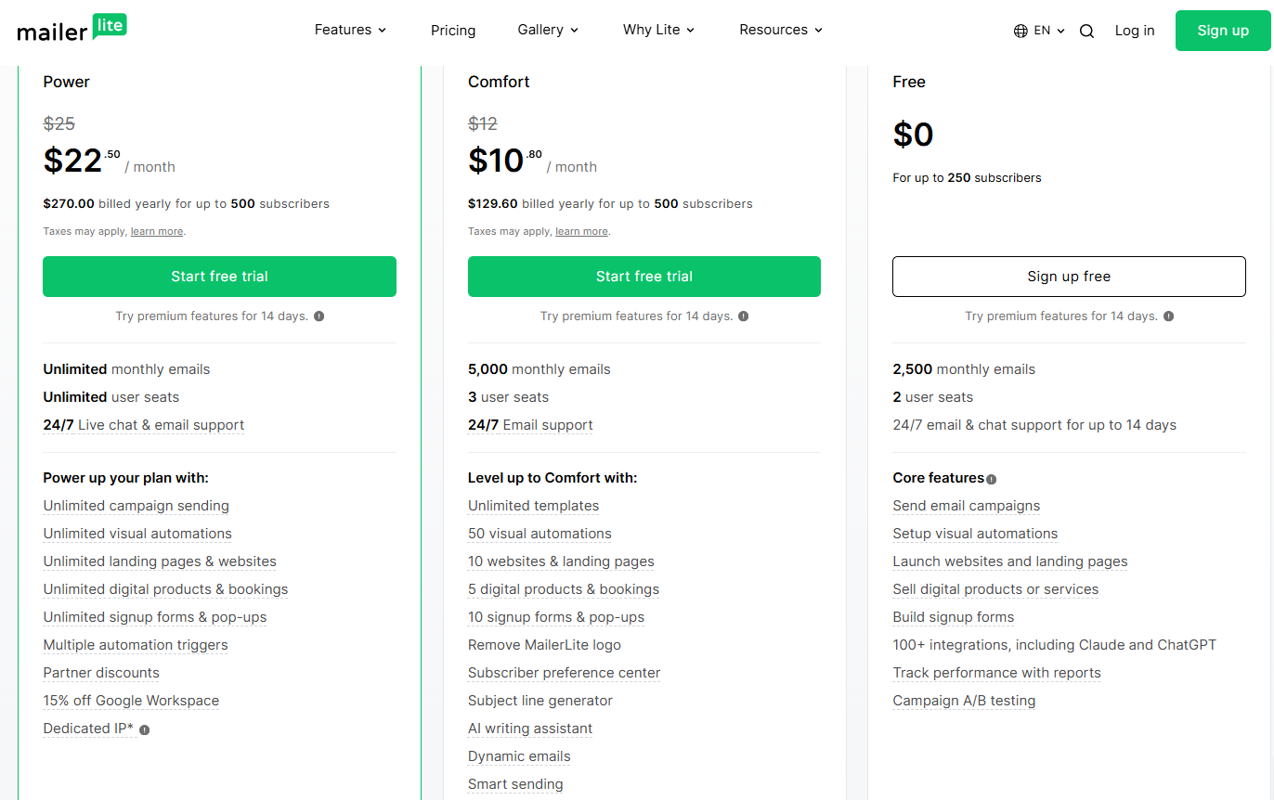Click Unlimited digital products & bookings

pyautogui.click(x=165, y=589)
